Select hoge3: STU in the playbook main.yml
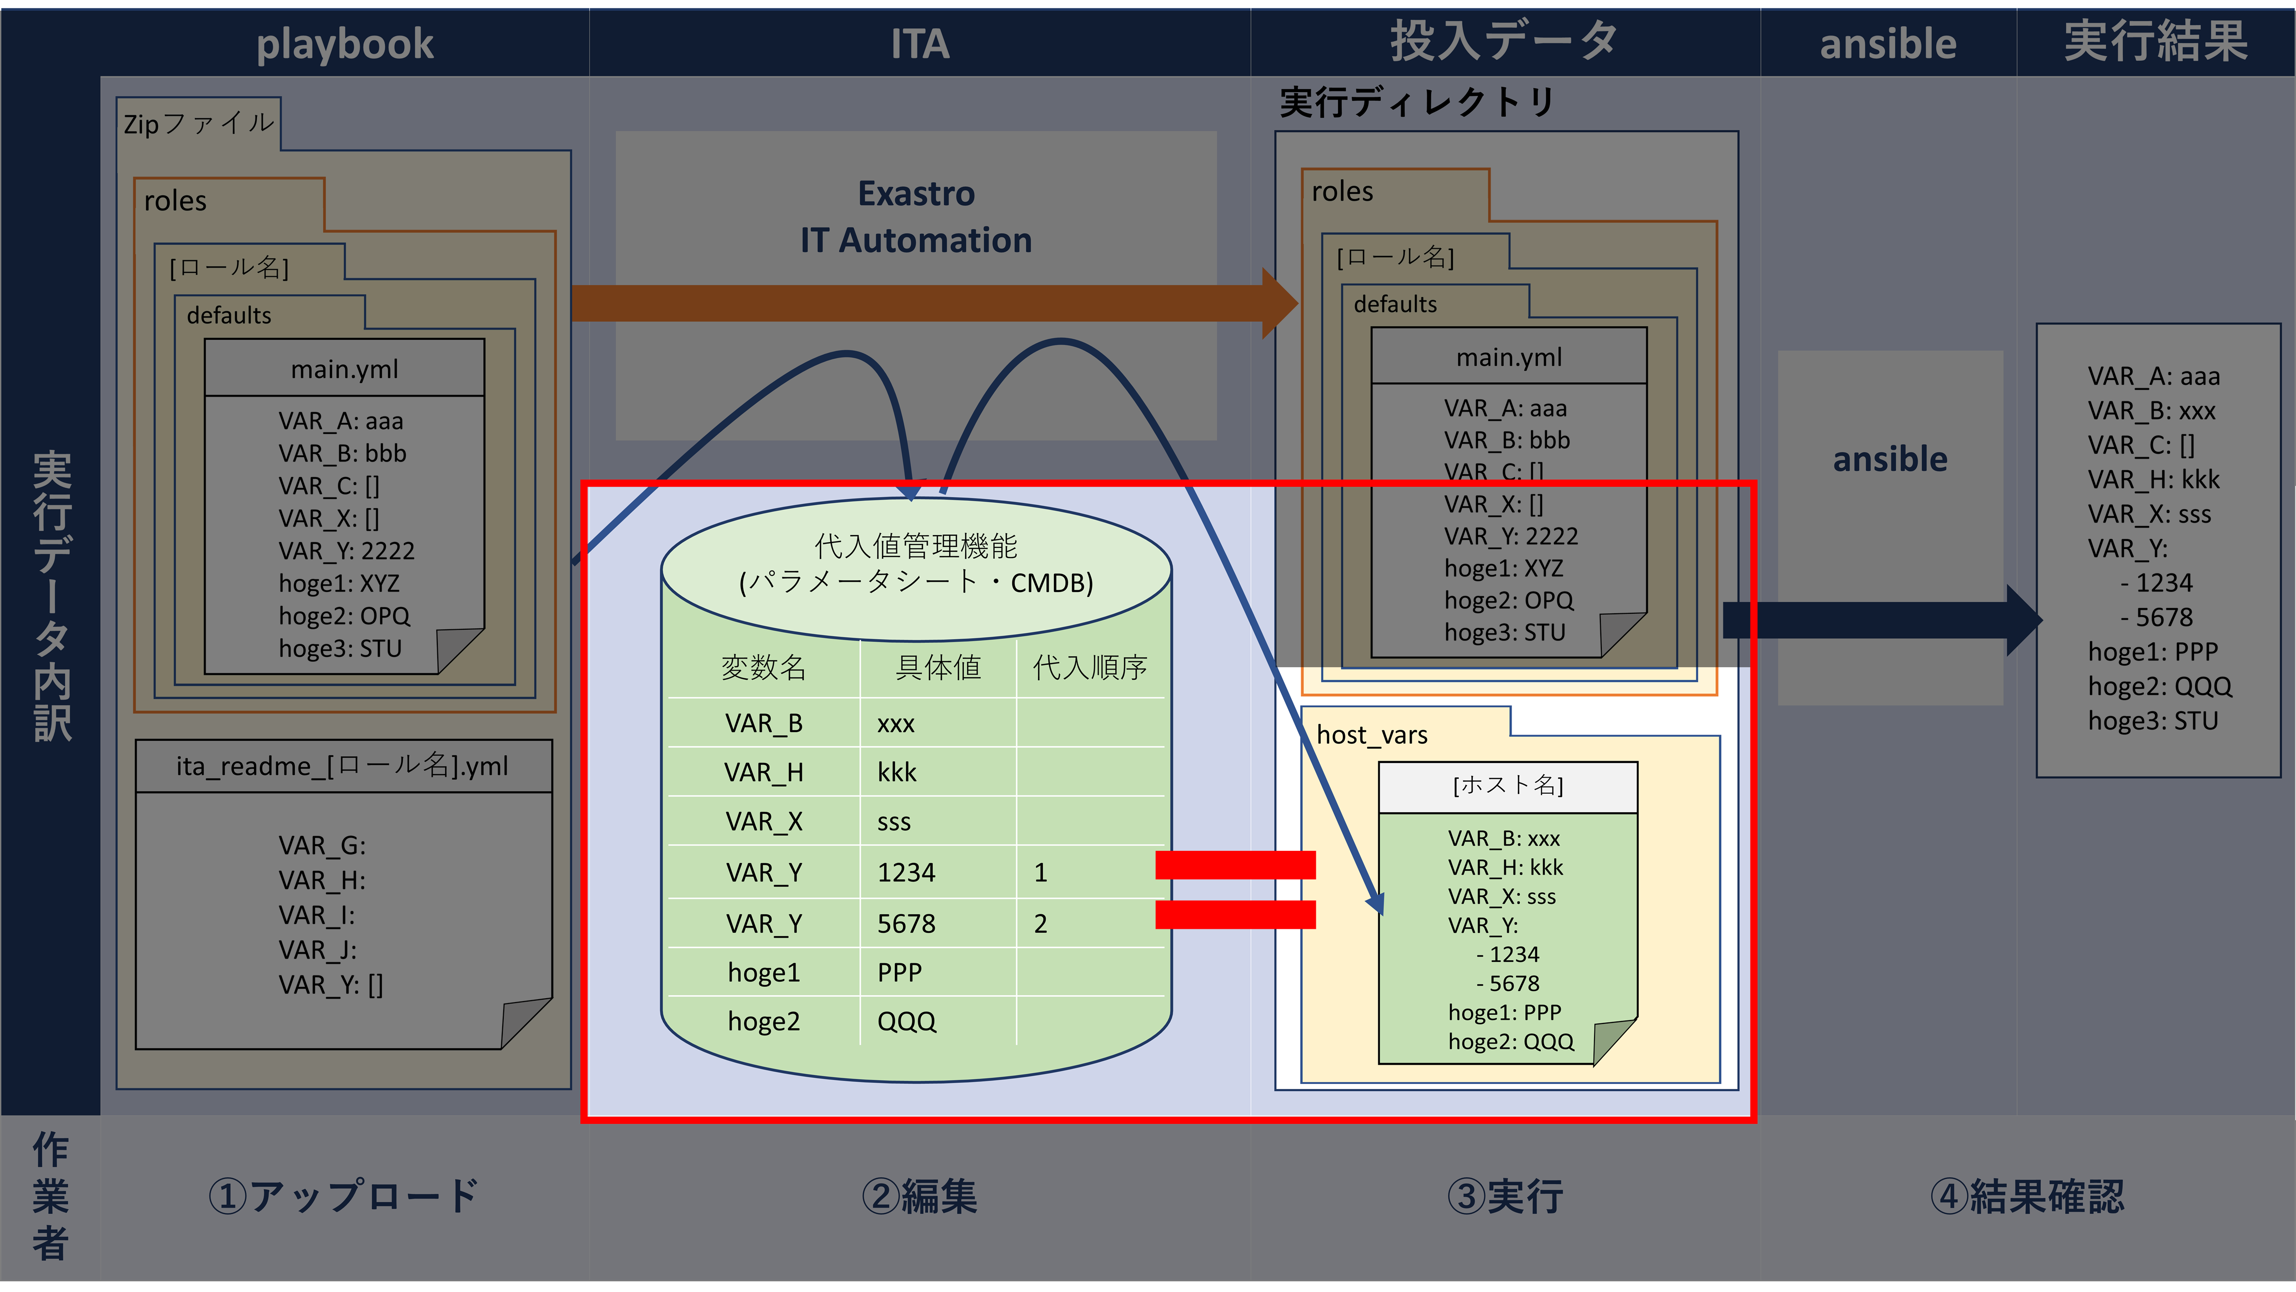Viewport: 2296px width, 1292px height. click(339, 648)
